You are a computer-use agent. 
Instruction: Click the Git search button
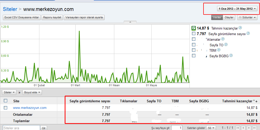pos(44,128)
